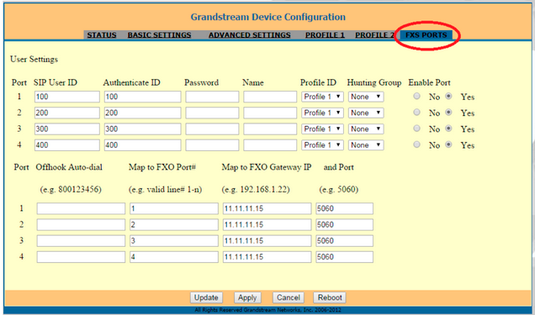Open Hunting Group dropdown for port 3
535x315 pixels.
pyautogui.click(x=366, y=129)
